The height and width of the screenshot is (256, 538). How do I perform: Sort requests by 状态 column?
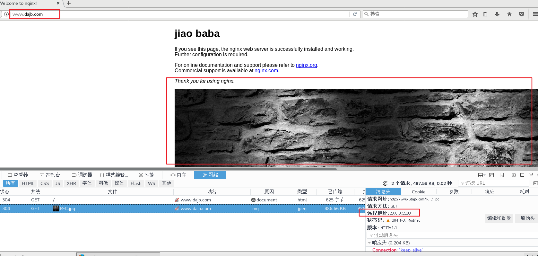(x=9, y=192)
